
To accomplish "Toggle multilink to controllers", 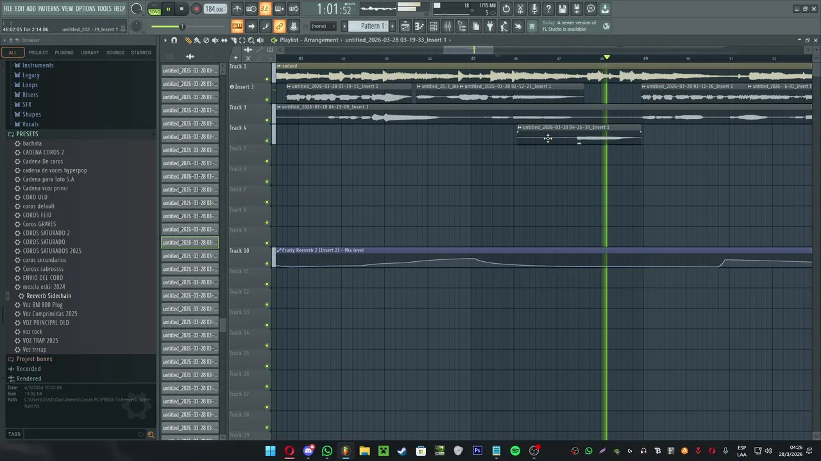I will (x=279, y=26).
